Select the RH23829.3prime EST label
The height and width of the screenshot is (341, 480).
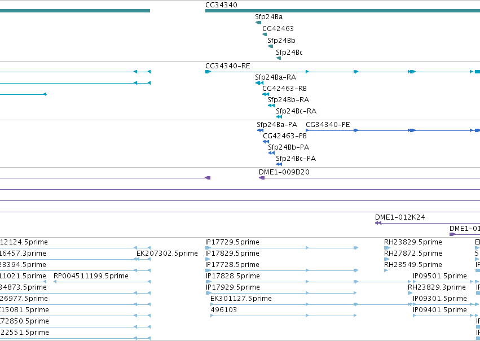pos(437,287)
